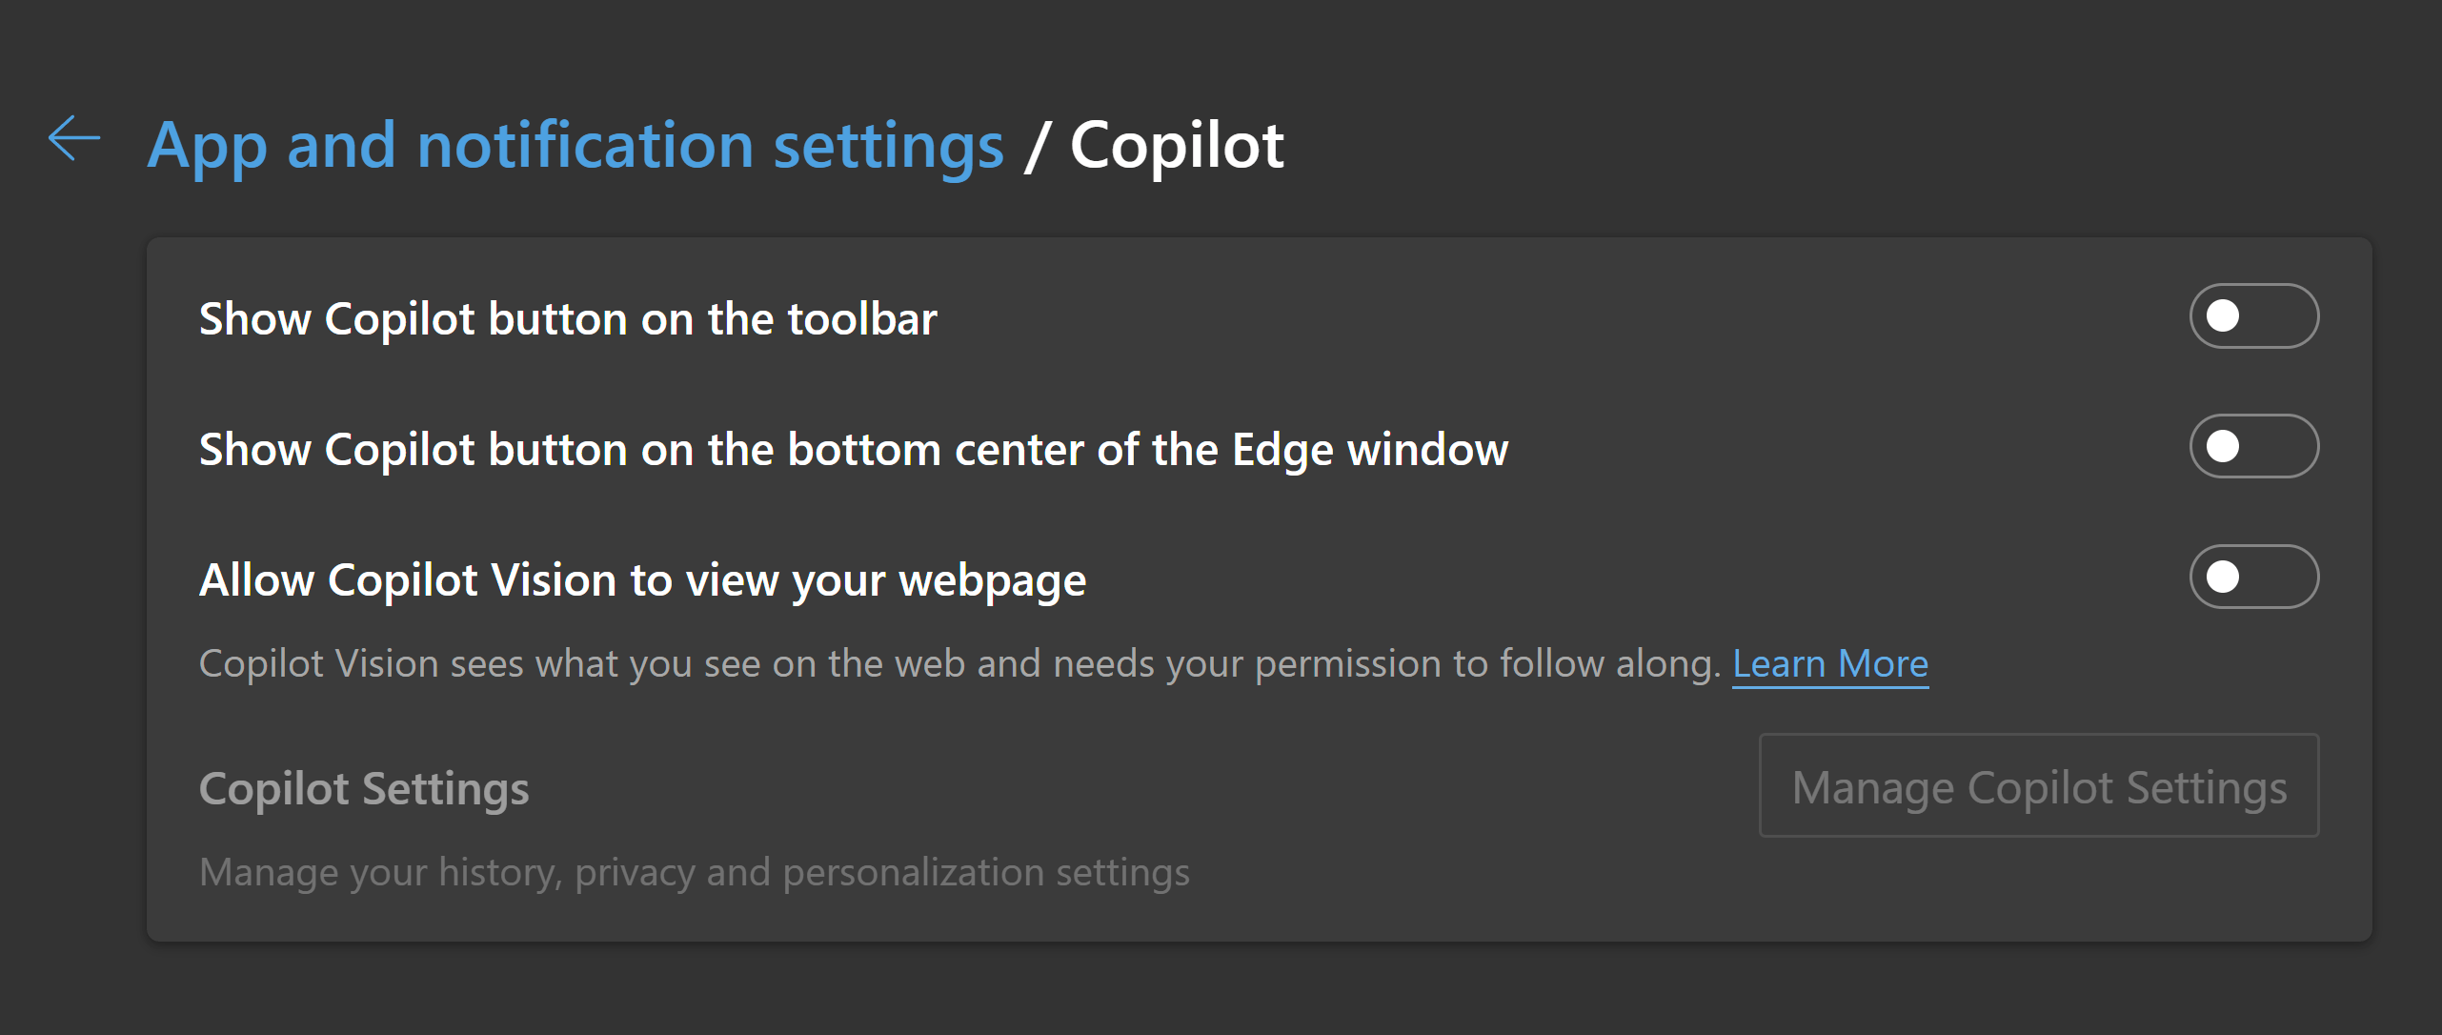Viewport: 2442px width, 1035px height.
Task: Click the slash separator in the breadcrumb
Action: click(x=1037, y=147)
